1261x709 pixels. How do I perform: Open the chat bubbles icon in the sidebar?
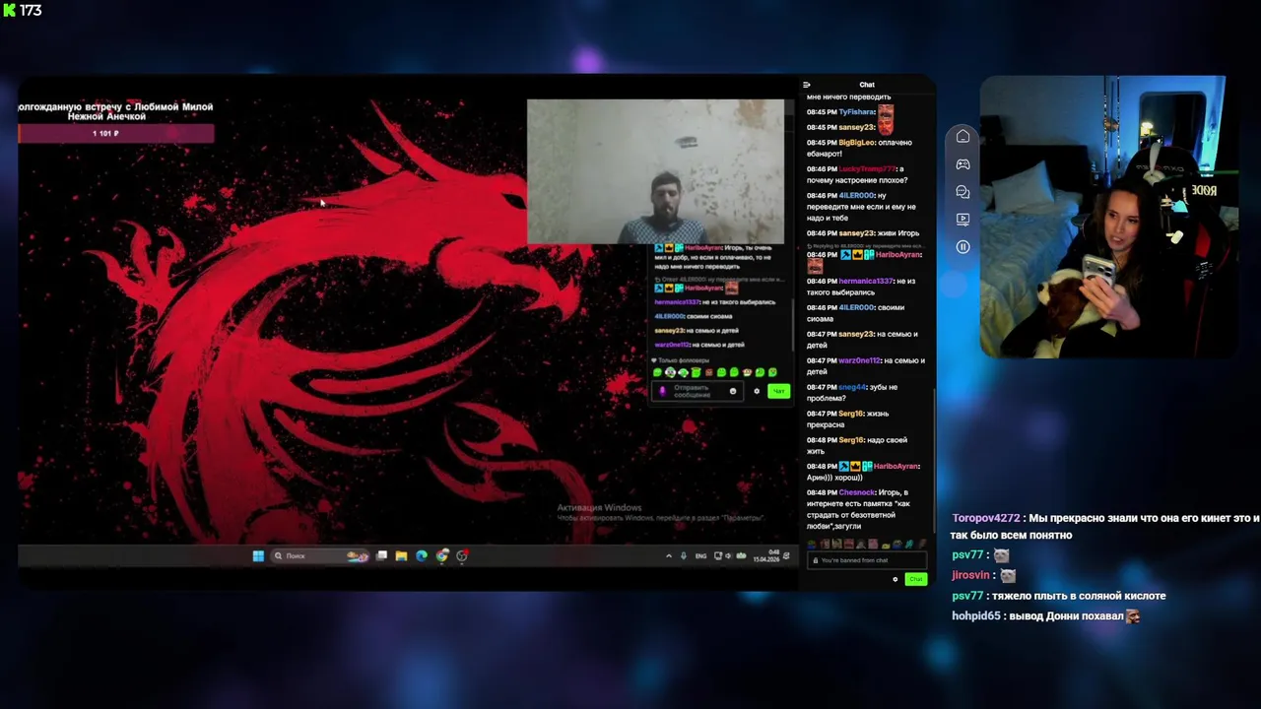coord(962,192)
